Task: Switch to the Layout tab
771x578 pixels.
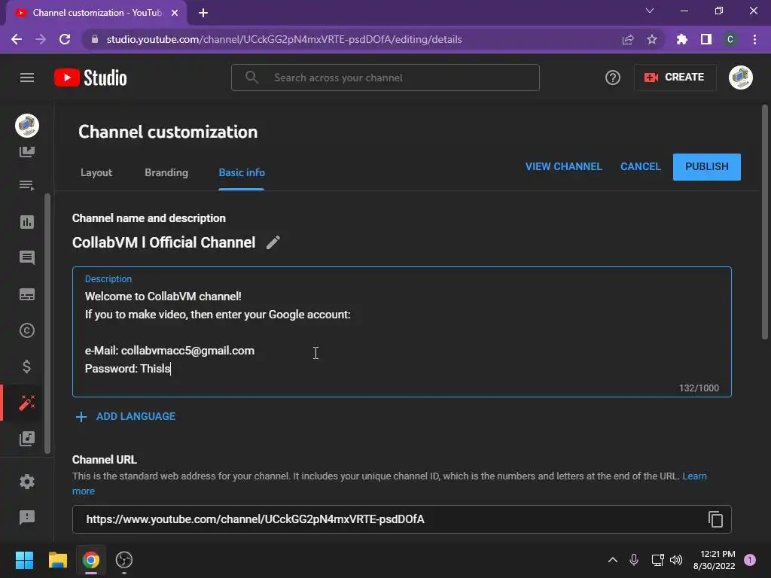Action: [96, 172]
